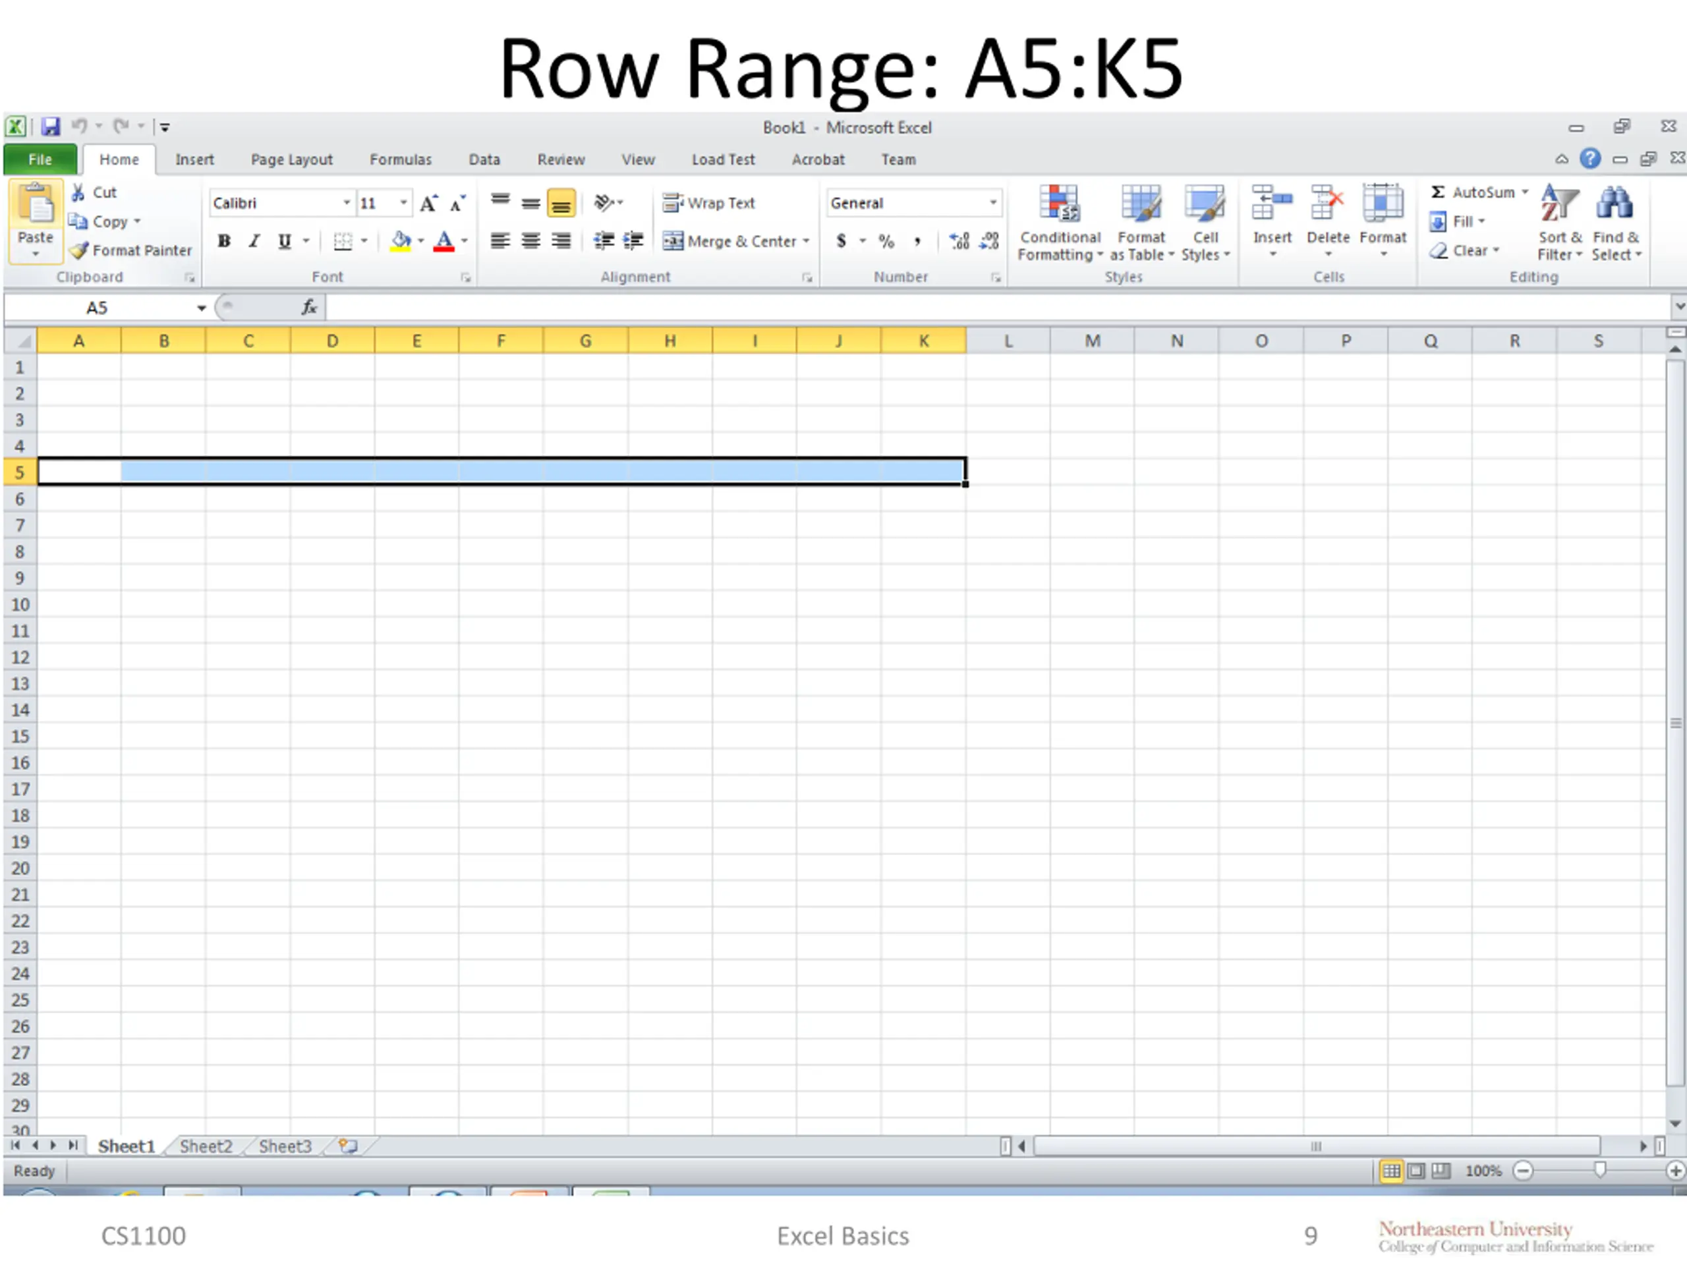Image resolution: width=1687 pixels, height=1265 pixels.
Task: Toggle Wrap Text on
Action: [x=709, y=204]
